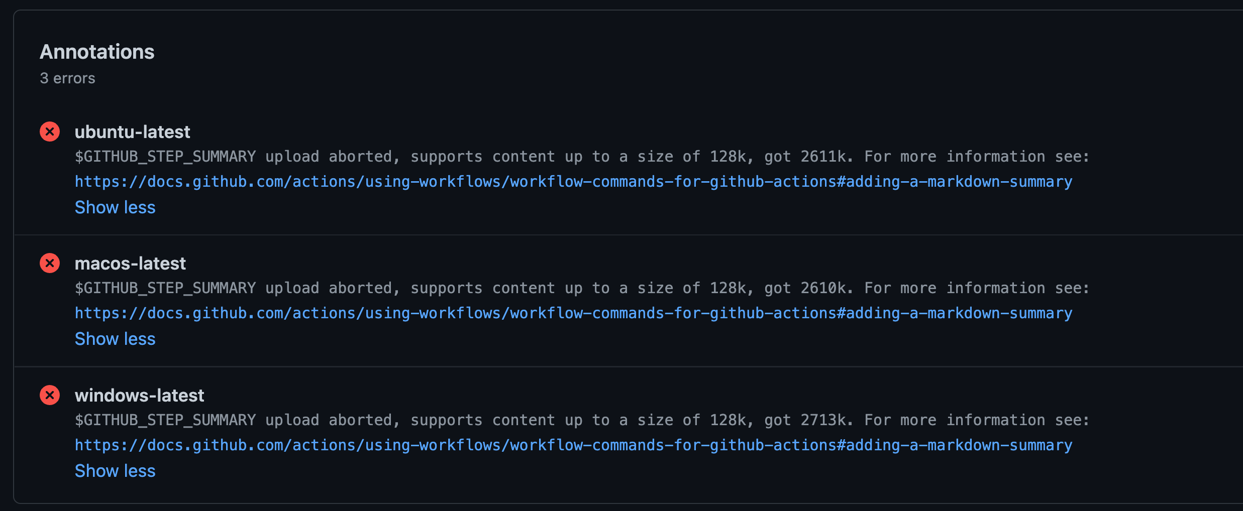Open the ubuntu-latest annotation heading

132,132
